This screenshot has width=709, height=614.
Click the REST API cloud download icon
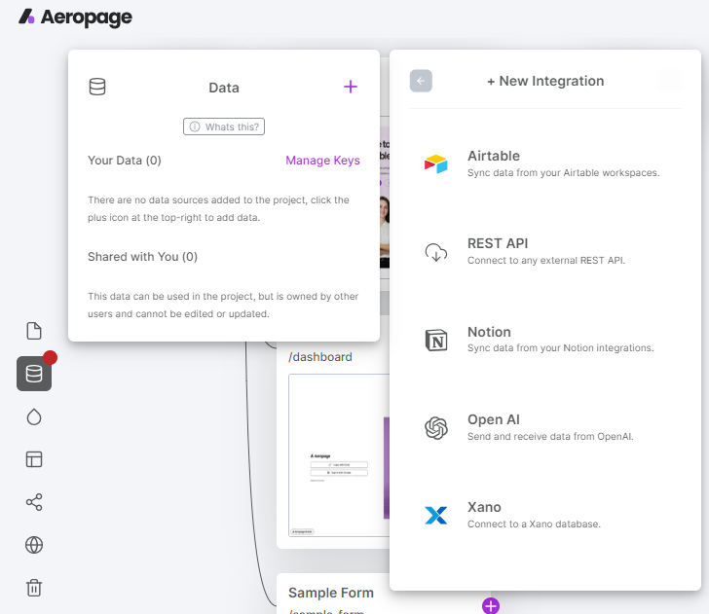[x=436, y=252]
